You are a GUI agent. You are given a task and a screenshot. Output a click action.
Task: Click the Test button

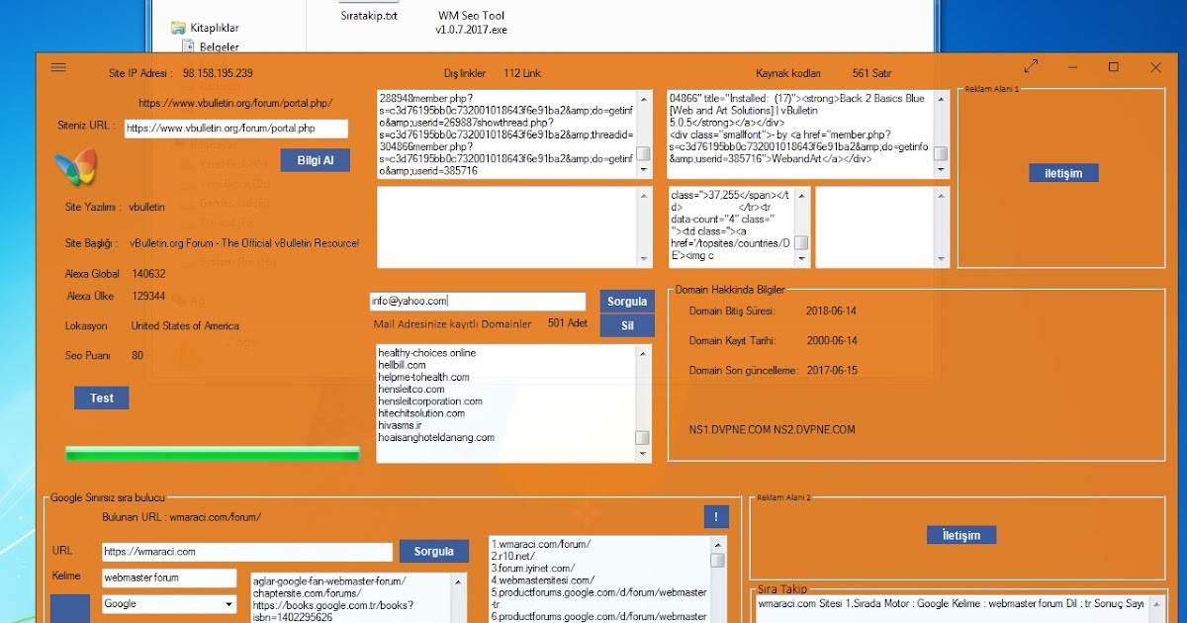(x=102, y=398)
